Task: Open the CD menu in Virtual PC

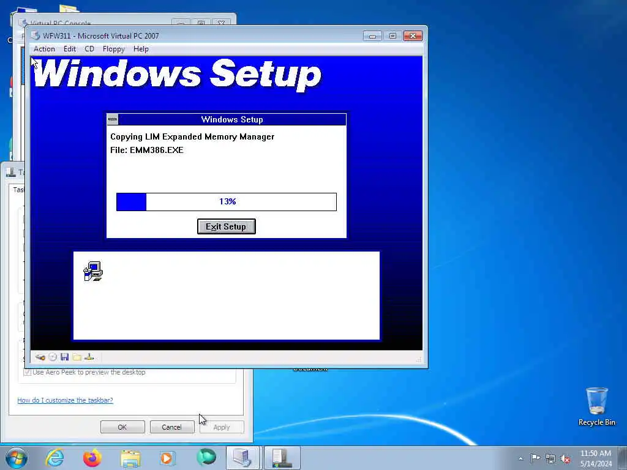Action: (x=89, y=49)
